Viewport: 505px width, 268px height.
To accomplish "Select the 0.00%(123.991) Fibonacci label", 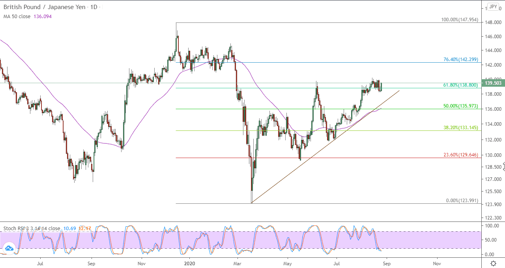I will pyautogui.click(x=462, y=201).
